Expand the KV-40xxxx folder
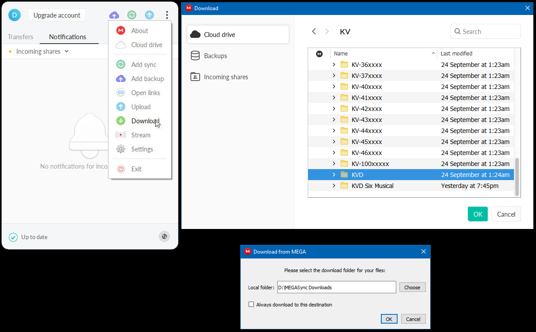 tap(334, 87)
